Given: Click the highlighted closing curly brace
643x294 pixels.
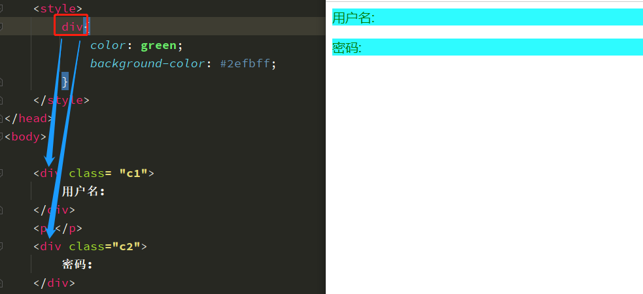Looking at the screenshot, I should [x=65, y=82].
